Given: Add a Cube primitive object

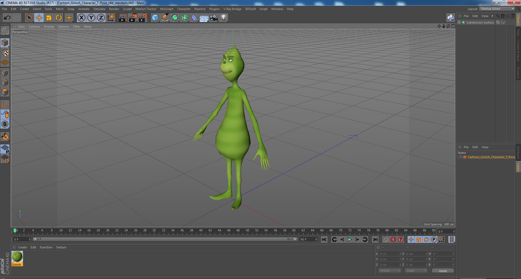Looking at the screenshot, I should tap(155, 18).
